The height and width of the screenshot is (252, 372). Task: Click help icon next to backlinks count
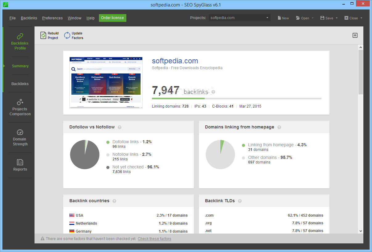213,92
